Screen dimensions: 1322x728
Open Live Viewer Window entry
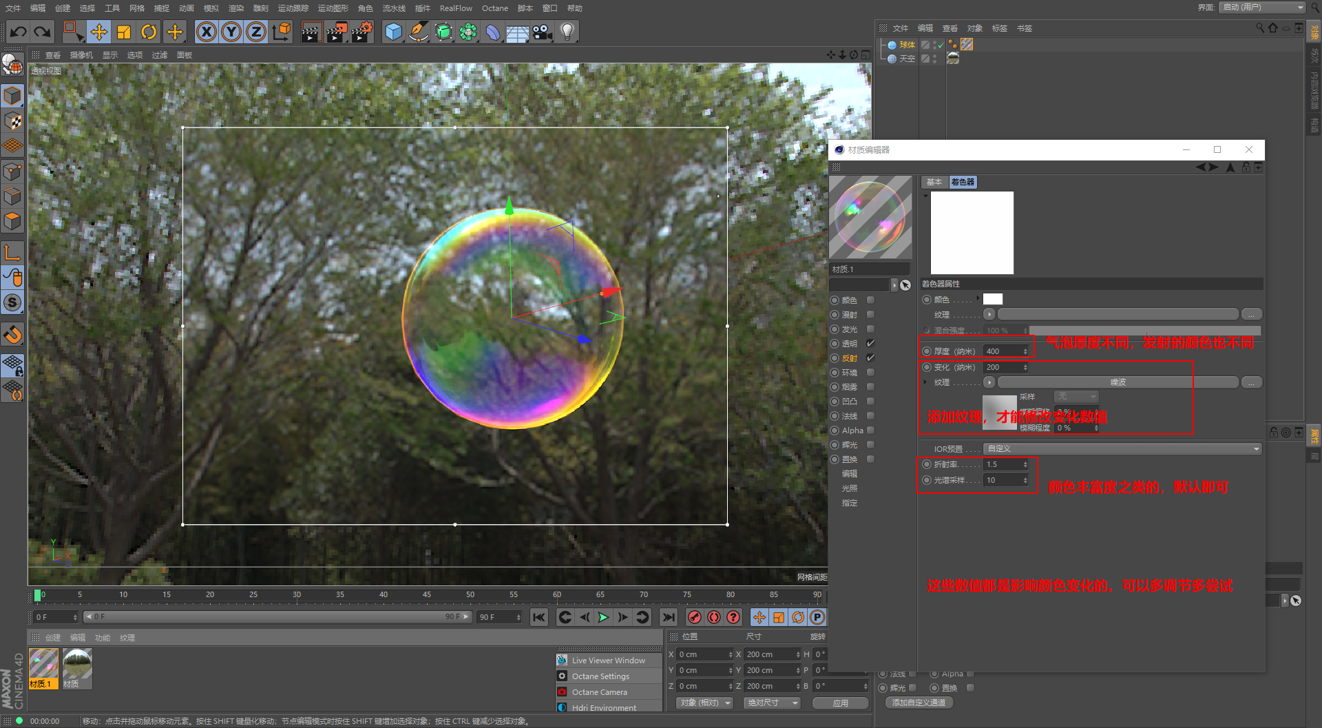pyautogui.click(x=609, y=661)
